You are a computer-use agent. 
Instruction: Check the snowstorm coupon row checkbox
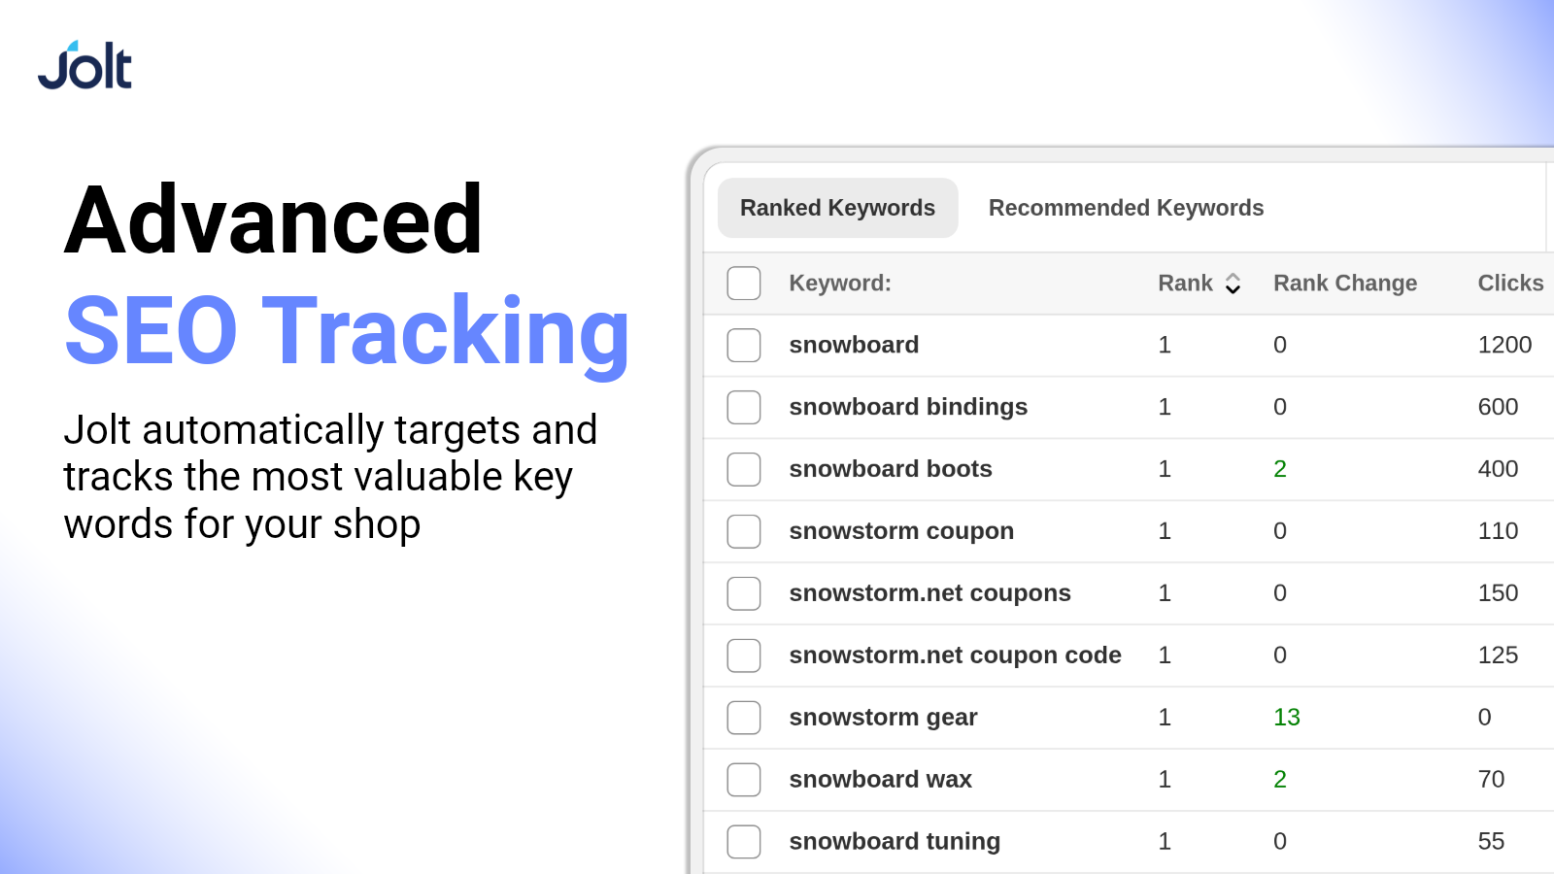(x=744, y=532)
